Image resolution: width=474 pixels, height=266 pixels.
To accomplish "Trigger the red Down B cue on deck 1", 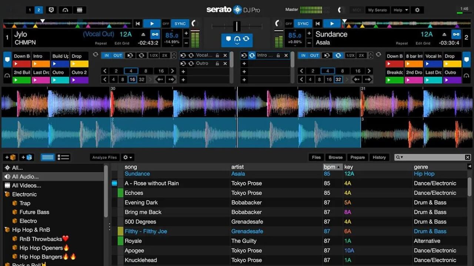I will (x=22, y=64).
